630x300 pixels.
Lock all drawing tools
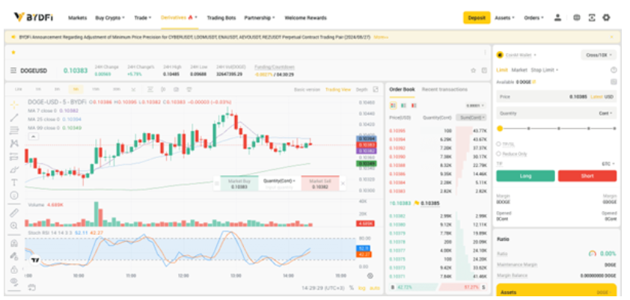(x=14, y=269)
